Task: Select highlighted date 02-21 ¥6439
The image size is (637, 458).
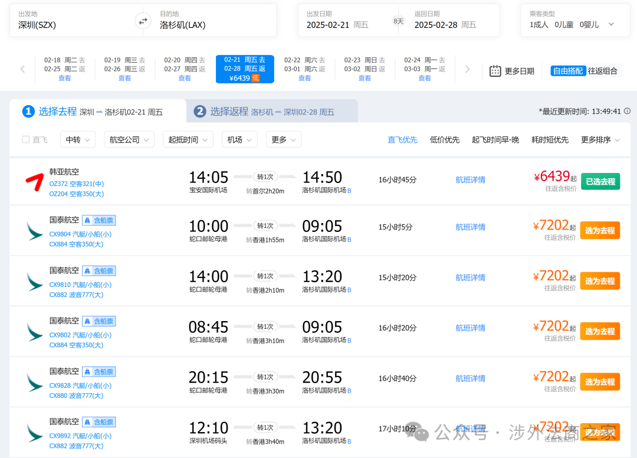Action: [245, 69]
